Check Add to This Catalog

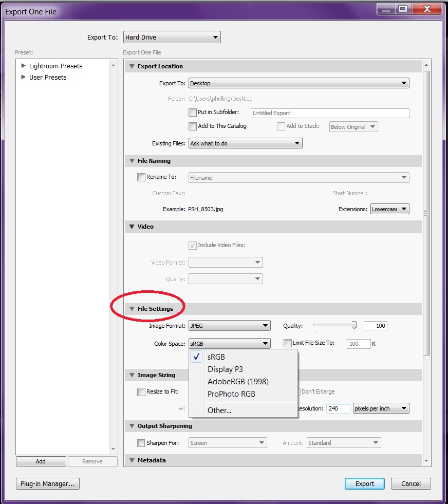pos(193,126)
